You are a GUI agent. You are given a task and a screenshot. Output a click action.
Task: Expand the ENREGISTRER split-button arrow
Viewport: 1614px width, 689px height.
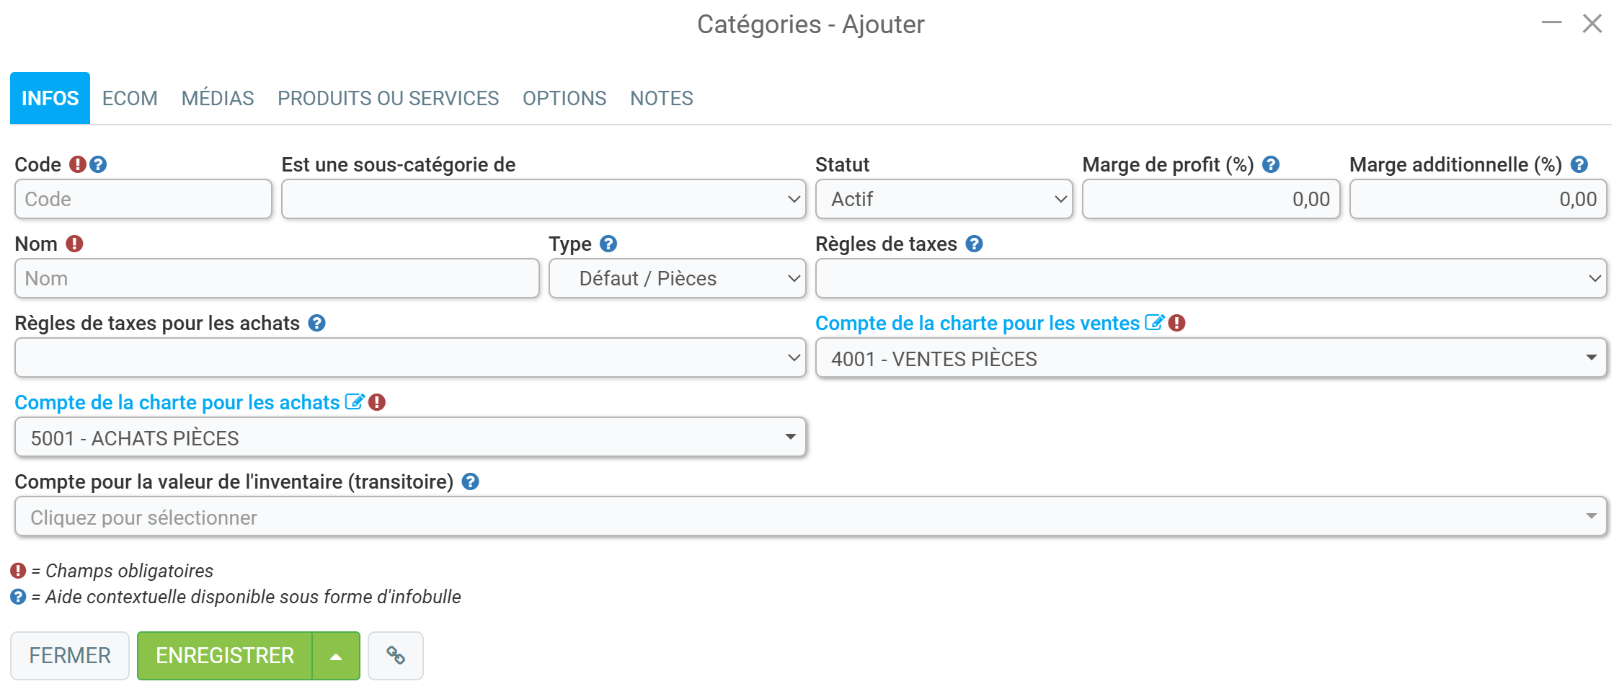coord(336,656)
